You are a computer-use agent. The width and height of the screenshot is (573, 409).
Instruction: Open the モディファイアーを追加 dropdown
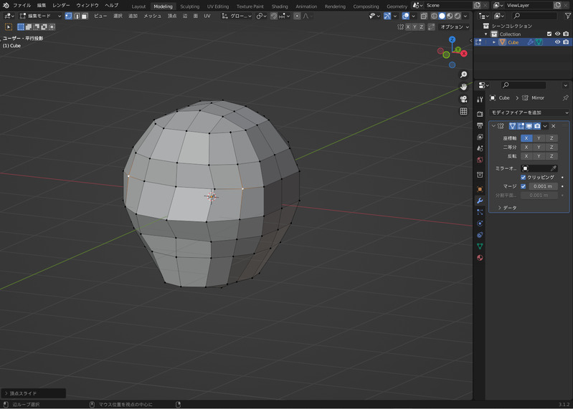click(x=529, y=112)
